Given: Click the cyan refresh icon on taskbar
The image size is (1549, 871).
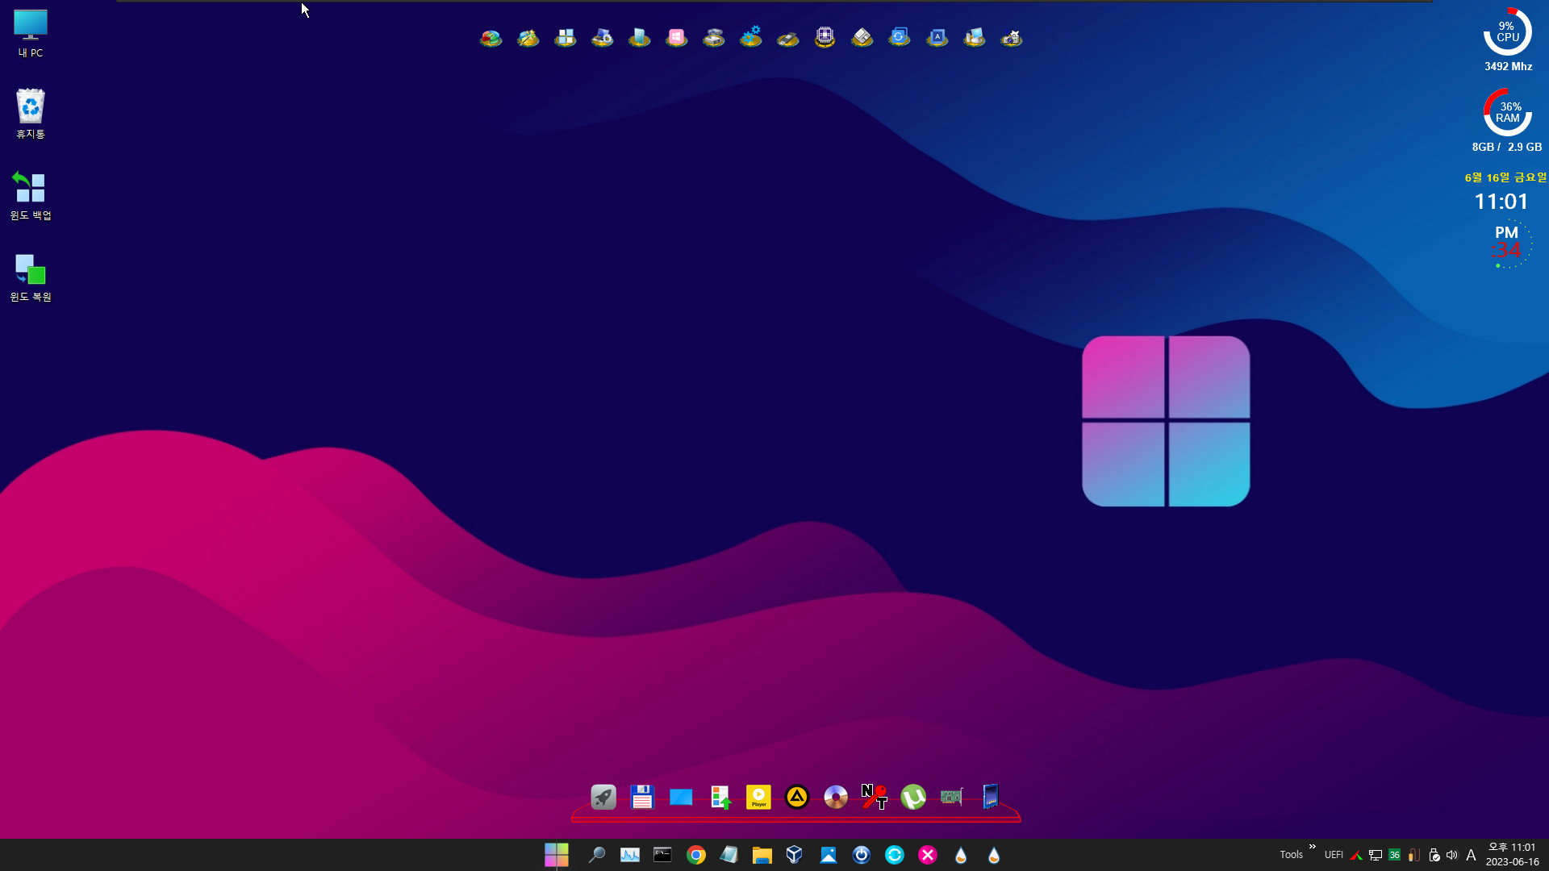Looking at the screenshot, I should pyautogui.click(x=895, y=855).
